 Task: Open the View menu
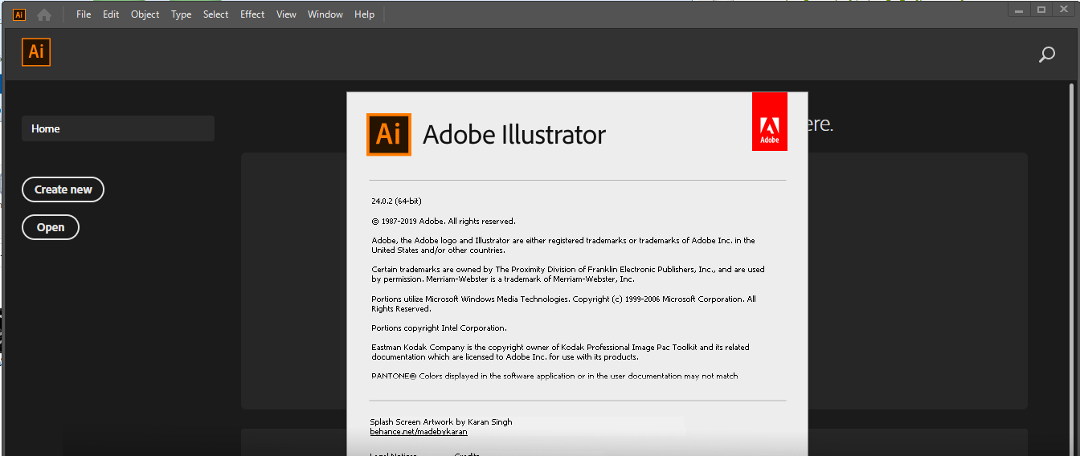(x=286, y=14)
